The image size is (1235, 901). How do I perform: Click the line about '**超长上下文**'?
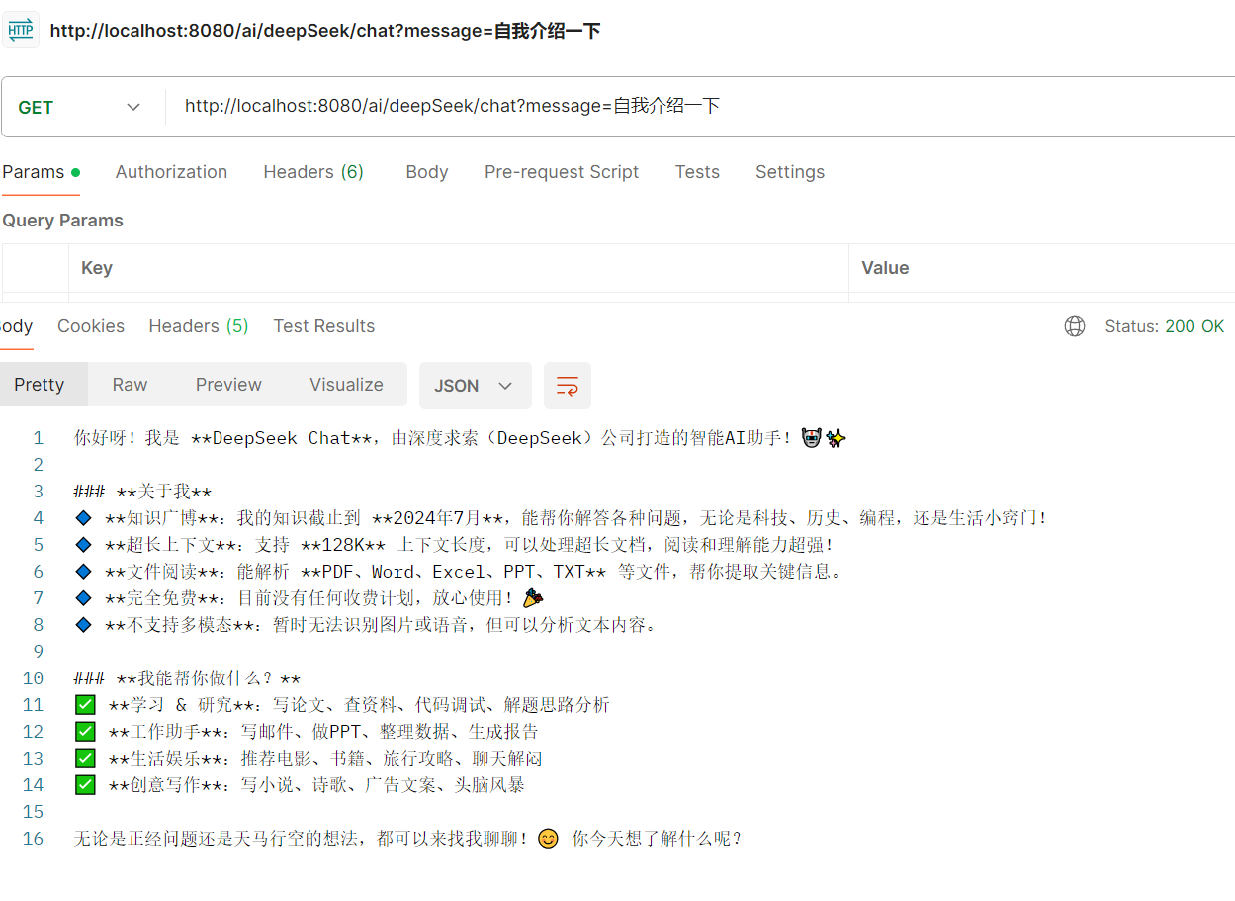click(x=454, y=545)
